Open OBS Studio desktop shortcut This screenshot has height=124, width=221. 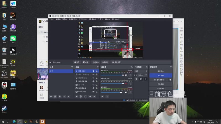[x=4, y=74]
